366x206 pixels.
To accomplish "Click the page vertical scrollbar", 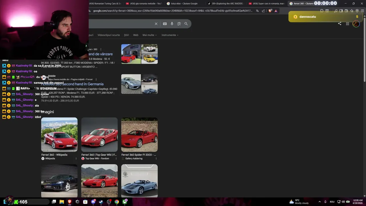I will tap(364, 49).
